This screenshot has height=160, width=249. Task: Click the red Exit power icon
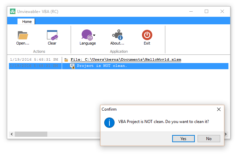147,35
